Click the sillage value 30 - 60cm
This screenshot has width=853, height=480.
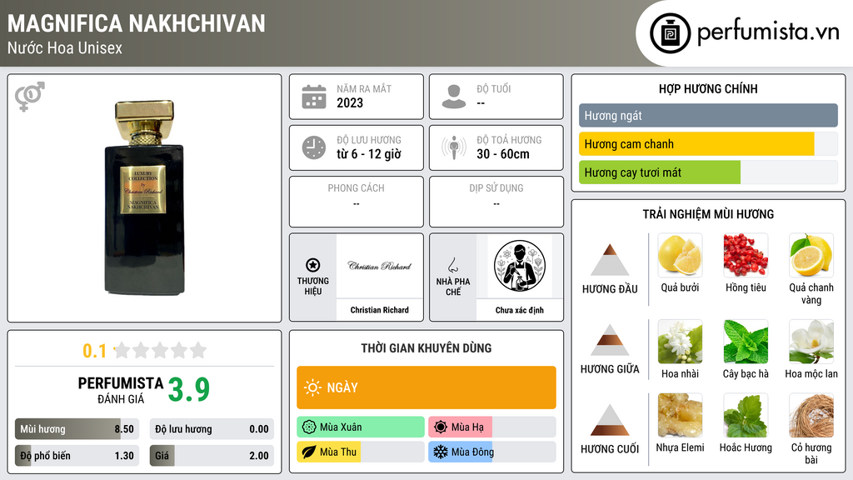(x=503, y=154)
